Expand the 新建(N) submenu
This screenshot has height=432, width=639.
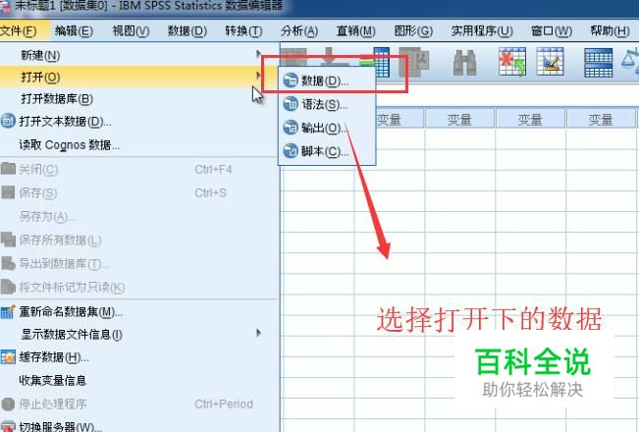pos(138,55)
